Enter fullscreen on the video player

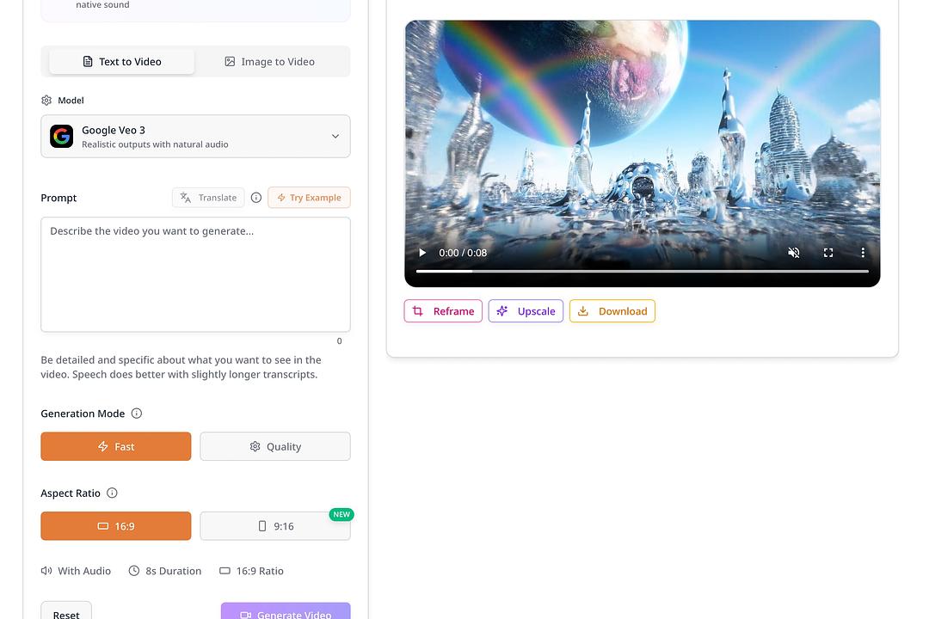(x=828, y=253)
